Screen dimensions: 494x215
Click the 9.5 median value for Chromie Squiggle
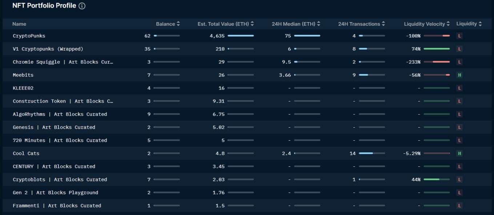[286, 62]
